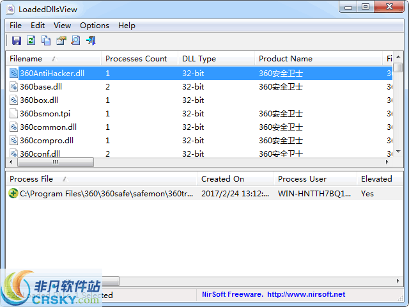This screenshot has height=307, width=409.
Task: Select the 360base.dll row
Action: [199, 87]
